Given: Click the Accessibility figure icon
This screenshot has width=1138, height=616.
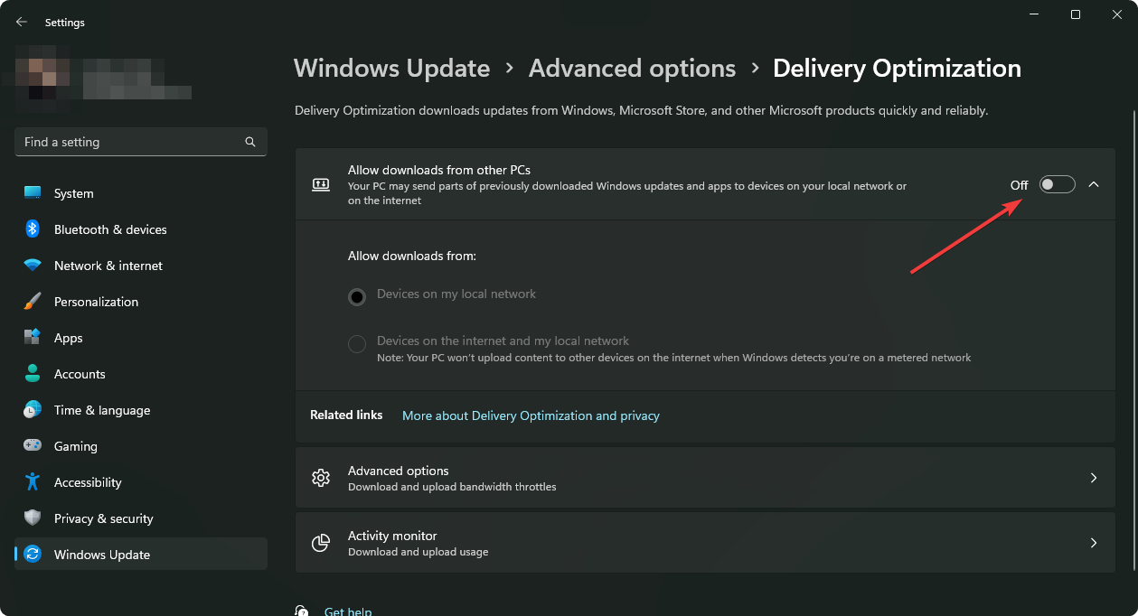Looking at the screenshot, I should pos(33,481).
